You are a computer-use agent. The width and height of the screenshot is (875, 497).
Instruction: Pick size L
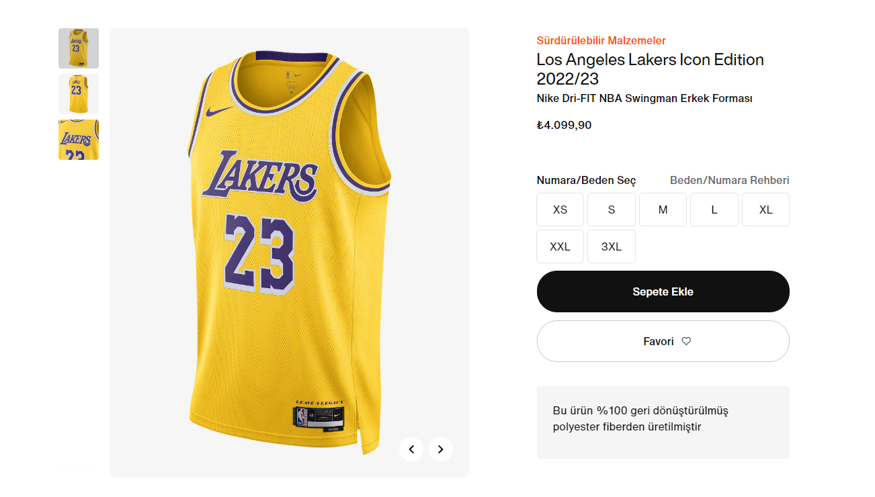714,210
